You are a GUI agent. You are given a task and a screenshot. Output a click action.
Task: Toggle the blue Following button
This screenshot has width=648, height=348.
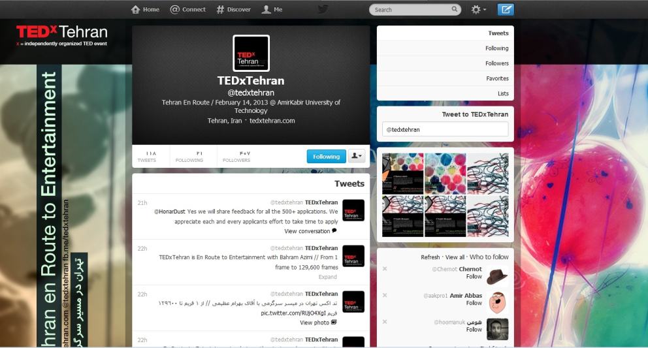[327, 156]
